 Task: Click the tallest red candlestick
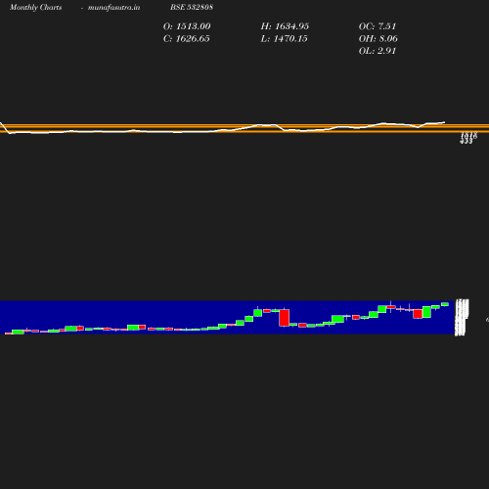285,318
